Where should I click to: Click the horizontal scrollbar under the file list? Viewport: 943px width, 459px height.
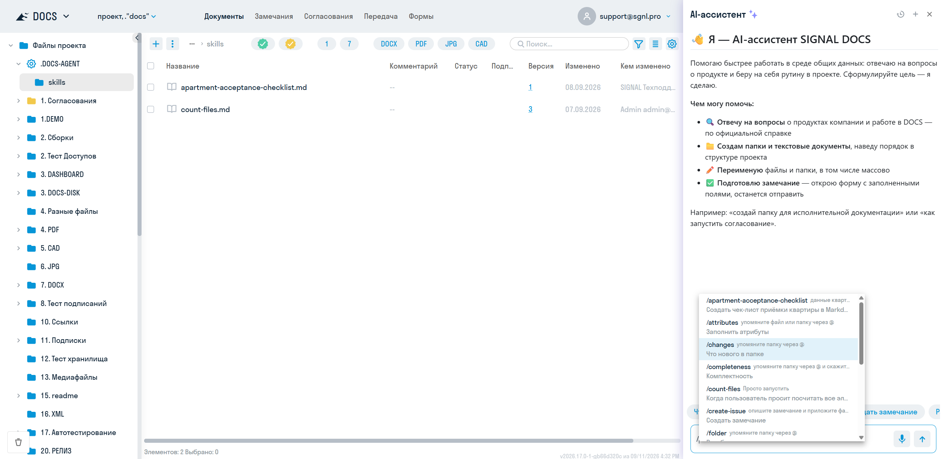[389, 441]
